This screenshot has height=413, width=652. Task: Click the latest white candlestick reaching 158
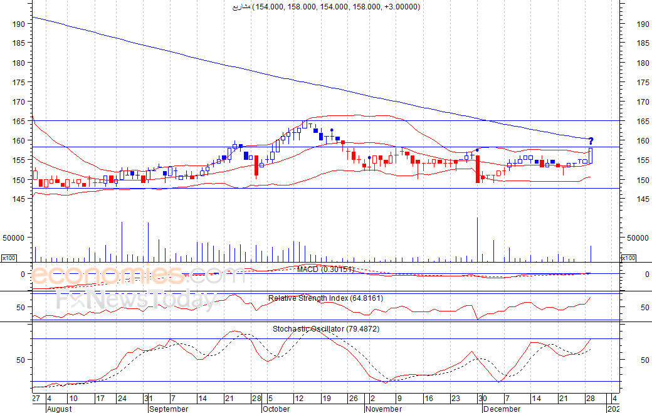pyautogui.click(x=591, y=155)
